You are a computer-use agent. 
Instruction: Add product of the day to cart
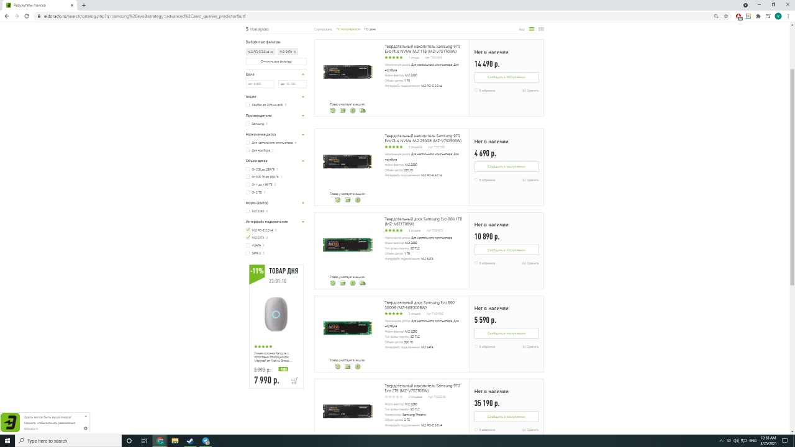[x=294, y=381]
